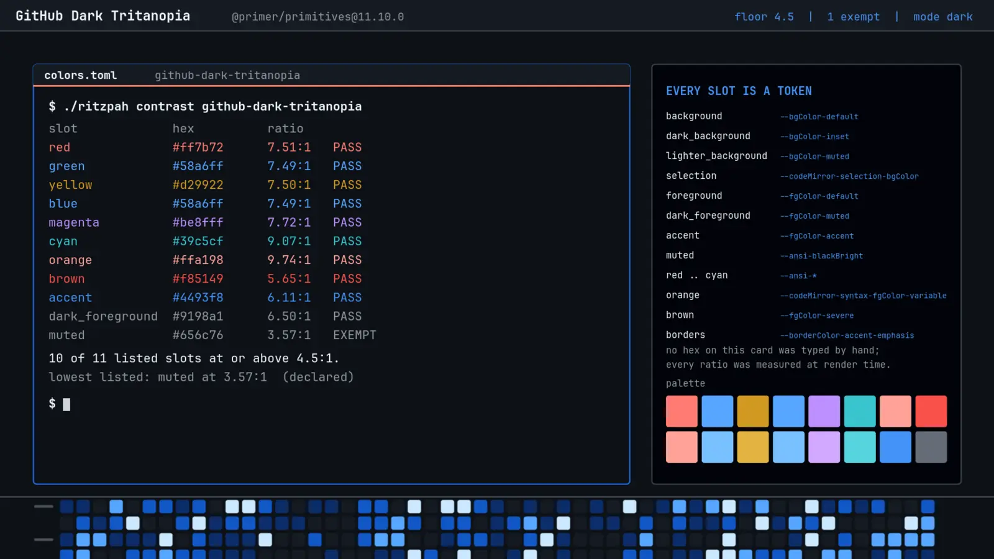Select hex value #ff7b72 in red row

point(198,147)
